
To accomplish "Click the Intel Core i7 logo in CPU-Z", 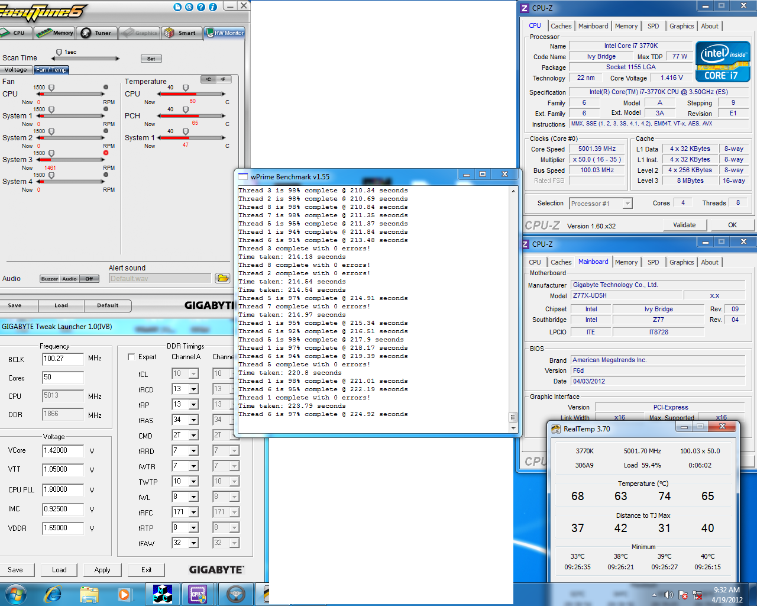I will pyautogui.click(x=723, y=62).
